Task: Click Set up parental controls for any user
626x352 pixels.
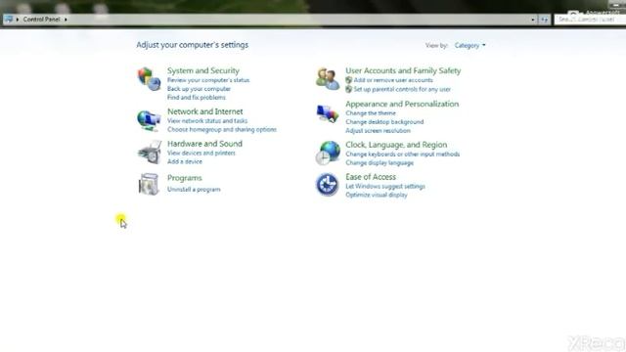Action: click(402, 89)
